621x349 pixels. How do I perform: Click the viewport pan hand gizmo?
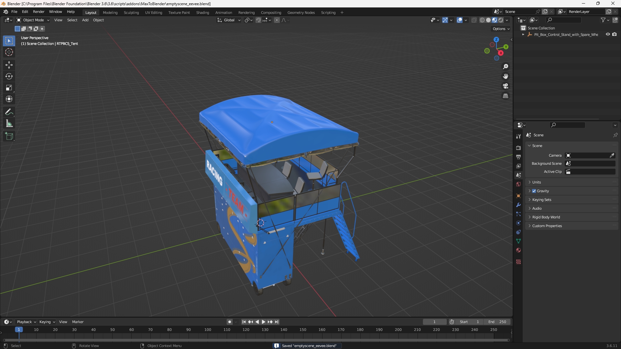pos(506,76)
